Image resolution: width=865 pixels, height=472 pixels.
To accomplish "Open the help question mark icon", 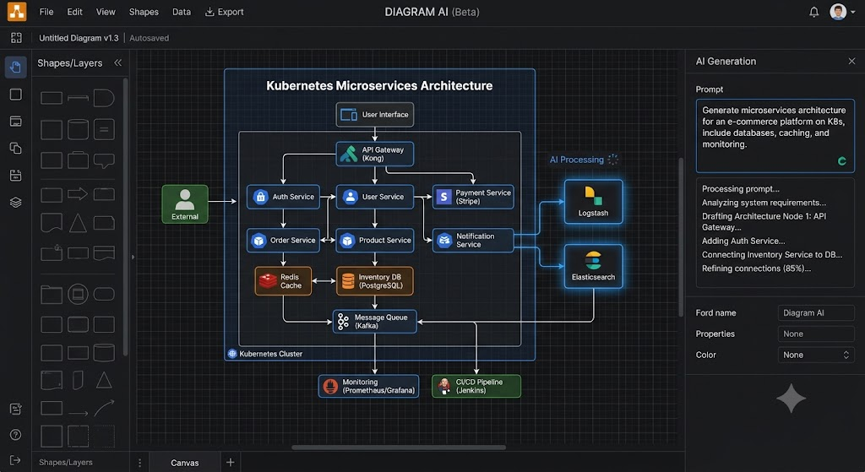I will [x=15, y=435].
